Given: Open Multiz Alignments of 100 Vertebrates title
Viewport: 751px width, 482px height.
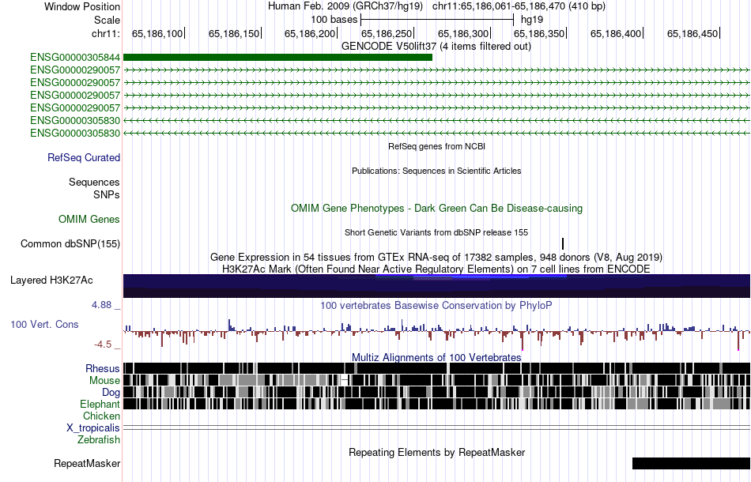Looking at the screenshot, I should click(x=436, y=358).
